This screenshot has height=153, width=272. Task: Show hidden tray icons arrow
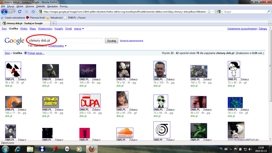tap(231, 149)
